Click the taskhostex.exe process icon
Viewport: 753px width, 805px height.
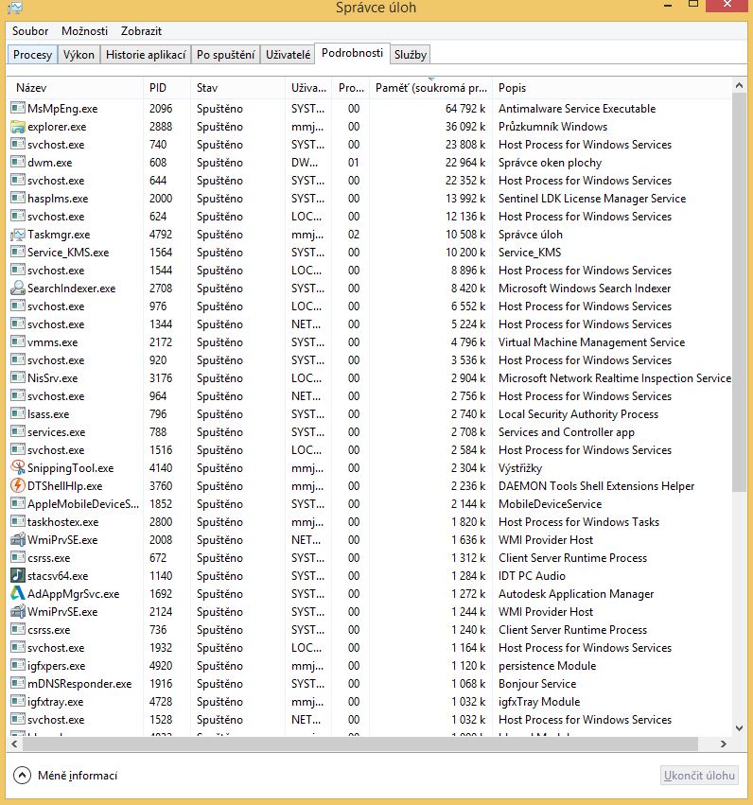tap(18, 521)
